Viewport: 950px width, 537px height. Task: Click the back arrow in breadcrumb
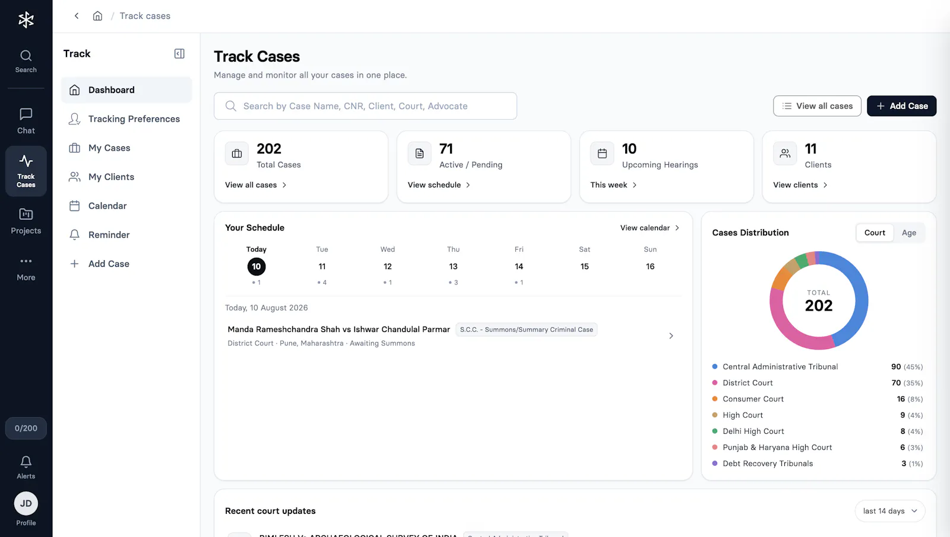77,16
